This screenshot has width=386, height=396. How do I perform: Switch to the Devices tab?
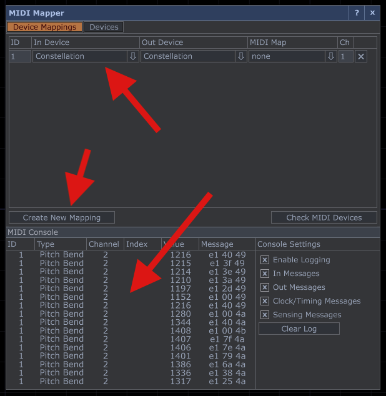tap(104, 27)
